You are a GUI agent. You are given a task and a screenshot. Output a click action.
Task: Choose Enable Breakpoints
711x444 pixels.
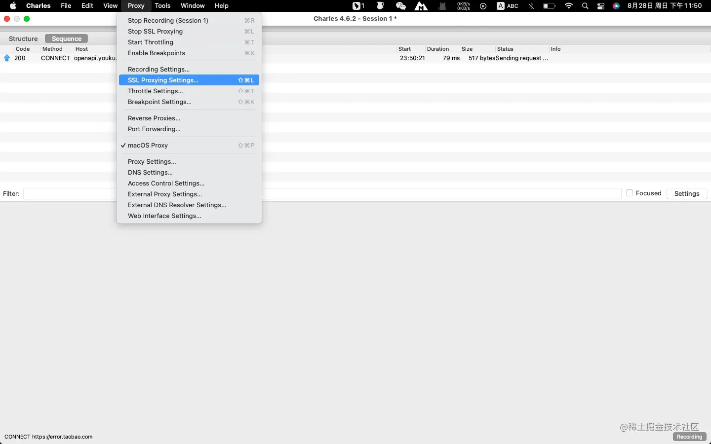189,53
